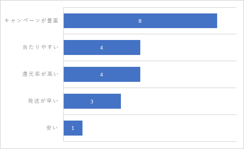Click the 還元率が高い axis label
The image size is (244, 149).
(40, 74)
